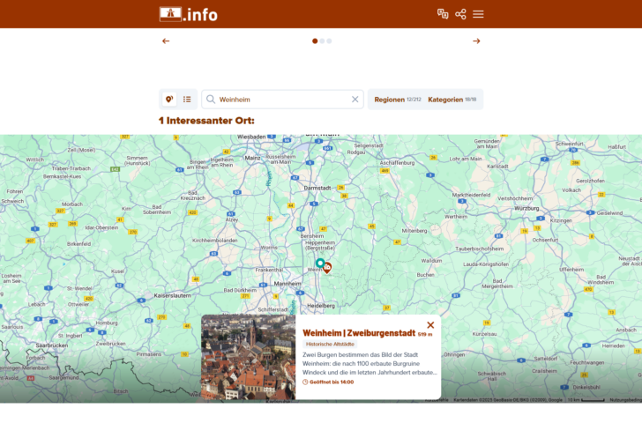Click the Historische Altstädte category tag
The image size is (642, 423).
point(330,344)
